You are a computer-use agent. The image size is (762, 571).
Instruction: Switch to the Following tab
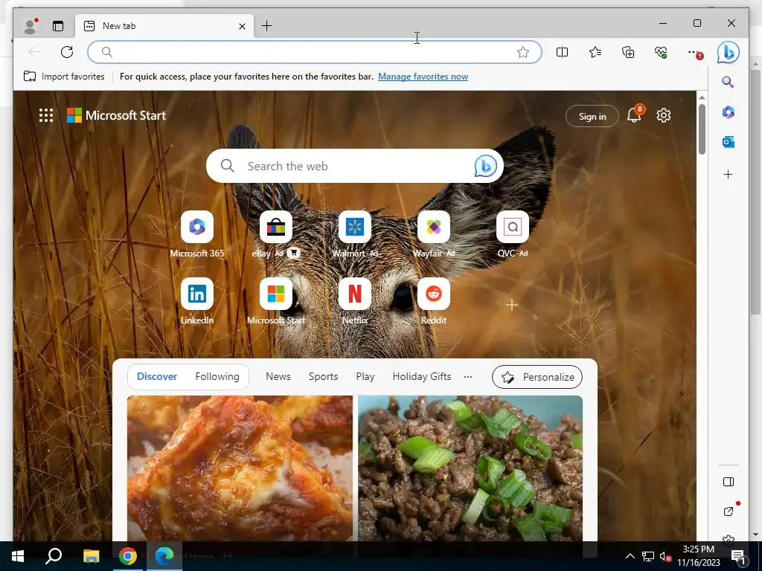pos(217,377)
